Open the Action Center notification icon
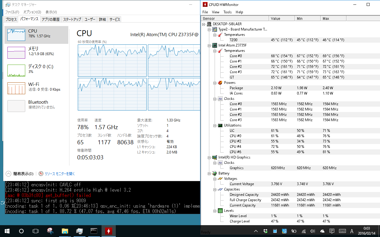Viewport: 380px width, 237px height. pos(332,231)
